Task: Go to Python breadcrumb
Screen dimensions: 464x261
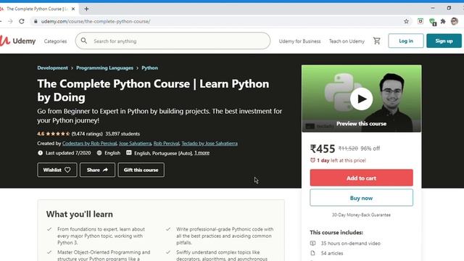Action: [149, 67]
